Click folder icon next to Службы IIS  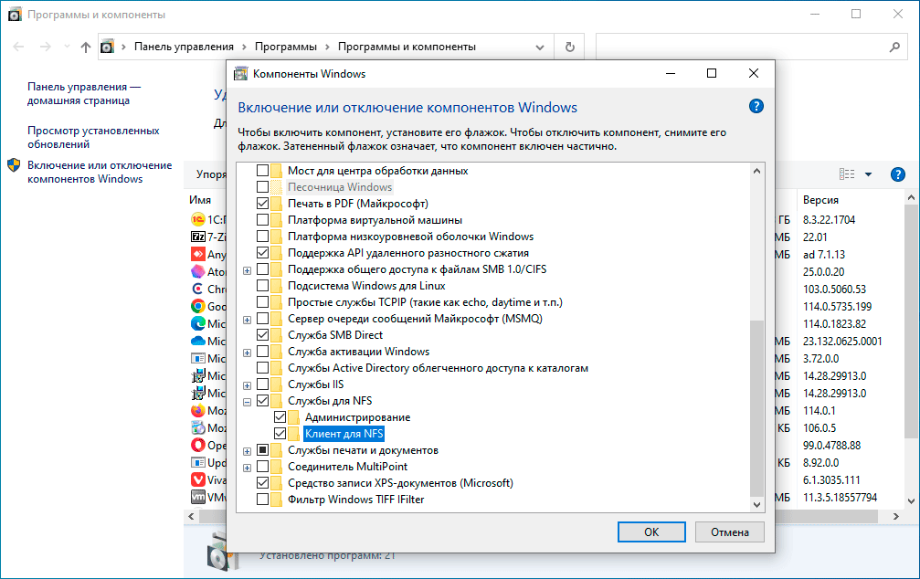click(276, 384)
